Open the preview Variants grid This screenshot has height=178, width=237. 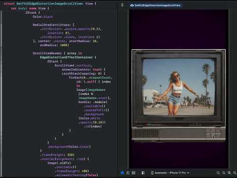pos(133,173)
